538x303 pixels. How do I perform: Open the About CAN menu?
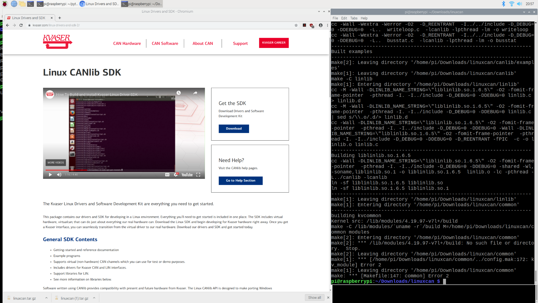[203, 43]
